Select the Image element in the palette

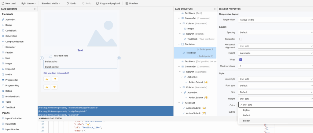[x=7, y=64]
